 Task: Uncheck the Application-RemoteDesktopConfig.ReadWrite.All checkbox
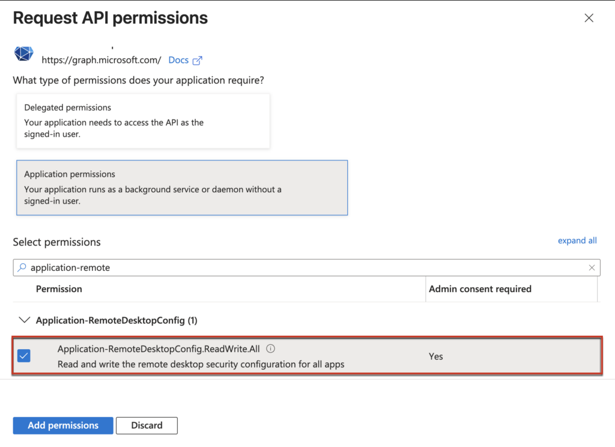pyautogui.click(x=24, y=356)
